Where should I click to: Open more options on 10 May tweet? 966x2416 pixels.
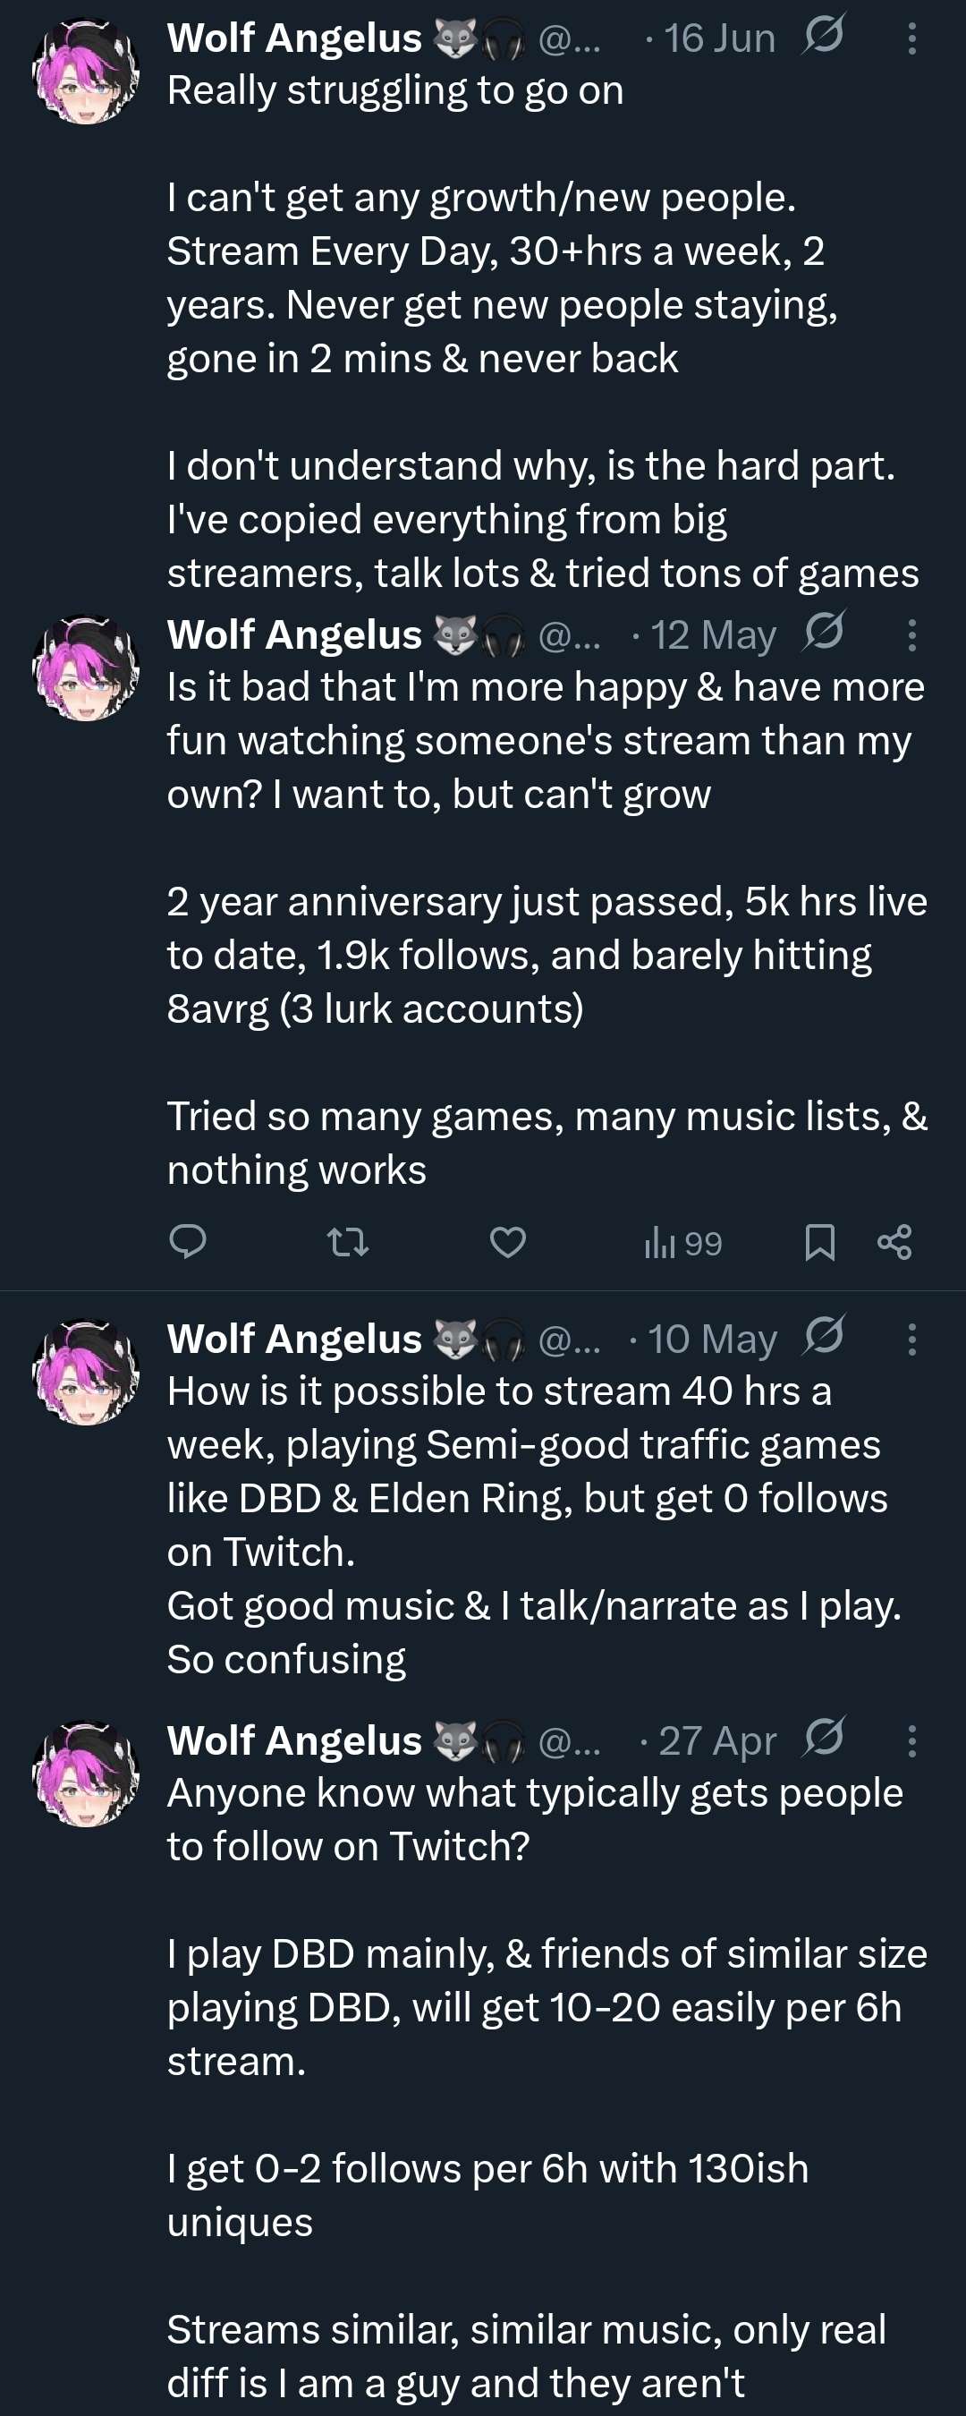(x=911, y=1340)
